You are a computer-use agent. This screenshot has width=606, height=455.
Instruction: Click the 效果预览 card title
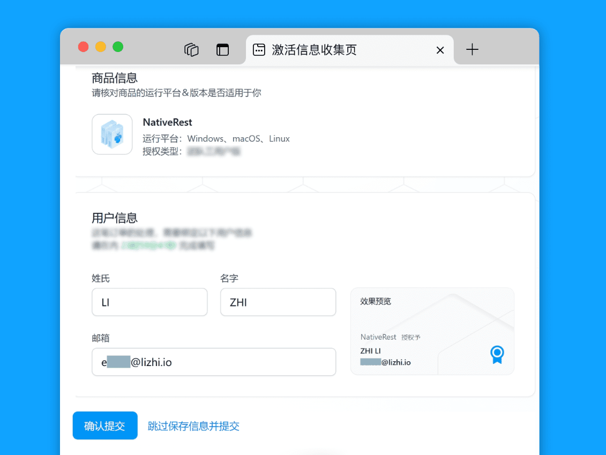click(x=376, y=301)
